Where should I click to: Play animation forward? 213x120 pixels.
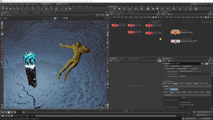[x=12, y=112]
